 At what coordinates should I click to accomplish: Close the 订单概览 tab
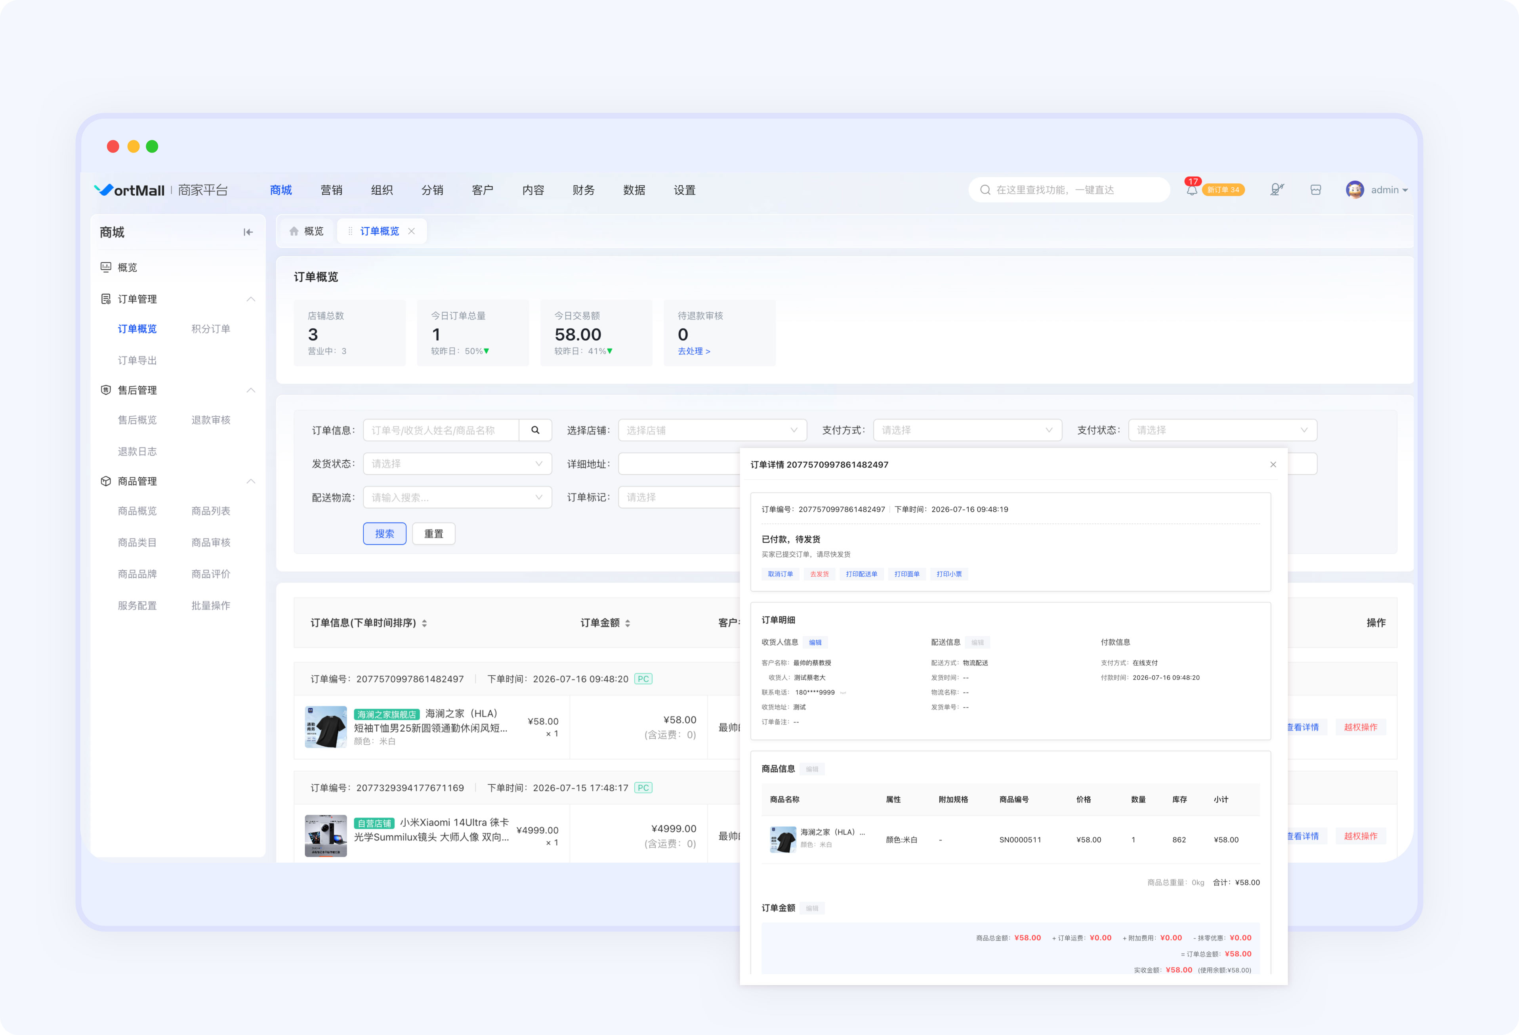[x=412, y=231]
